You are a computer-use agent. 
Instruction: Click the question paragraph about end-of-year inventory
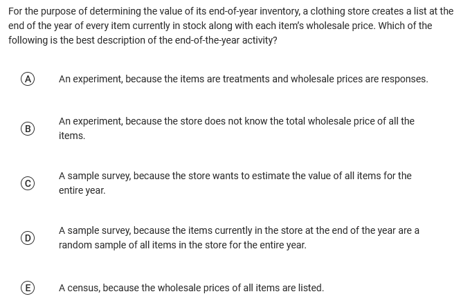pos(231,26)
